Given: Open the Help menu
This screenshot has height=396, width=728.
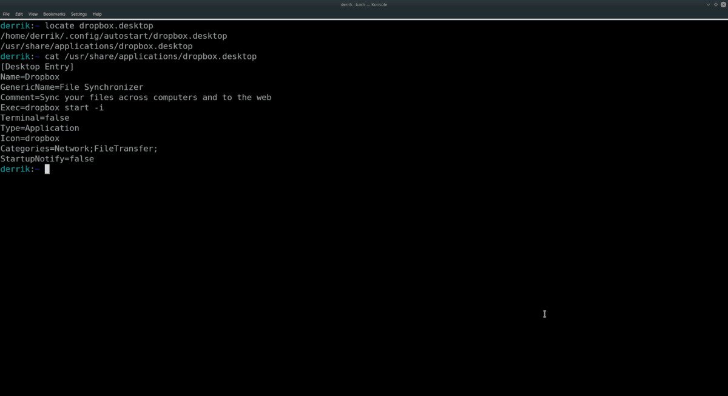Looking at the screenshot, I should point(97,14).
